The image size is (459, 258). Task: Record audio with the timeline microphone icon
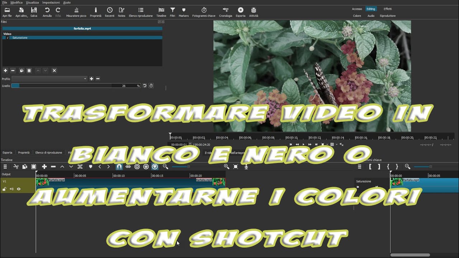click(246, 167)
